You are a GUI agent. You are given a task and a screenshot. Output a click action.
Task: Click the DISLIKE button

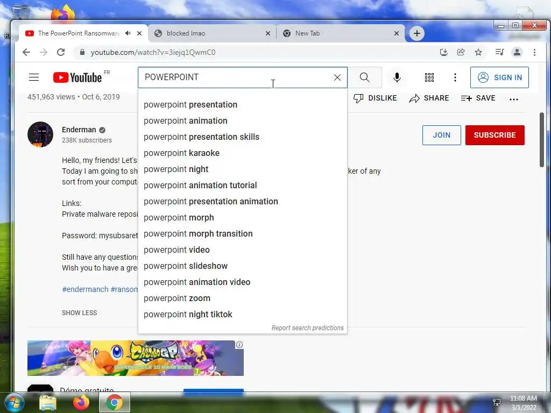375,98
